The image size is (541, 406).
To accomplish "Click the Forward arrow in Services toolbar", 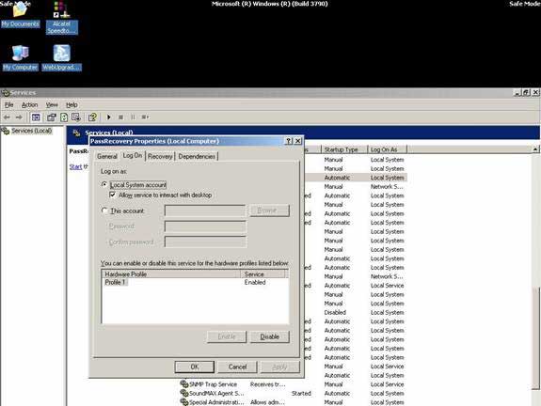I will [19, 117].
